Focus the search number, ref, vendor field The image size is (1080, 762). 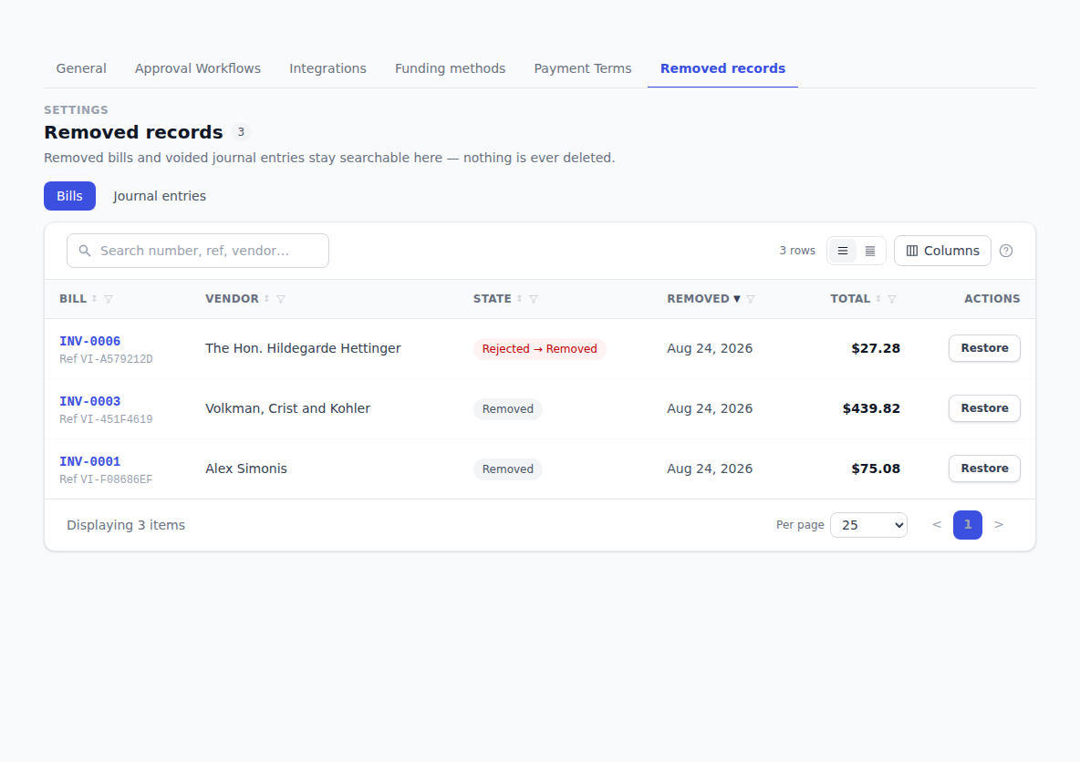(x=198, y=251)
